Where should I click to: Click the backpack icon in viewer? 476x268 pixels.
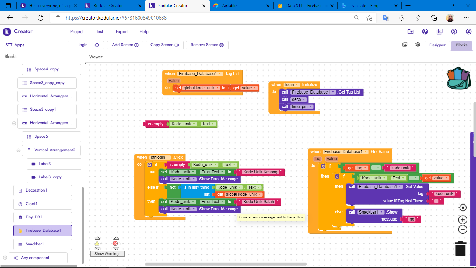(x=459, y=79)
